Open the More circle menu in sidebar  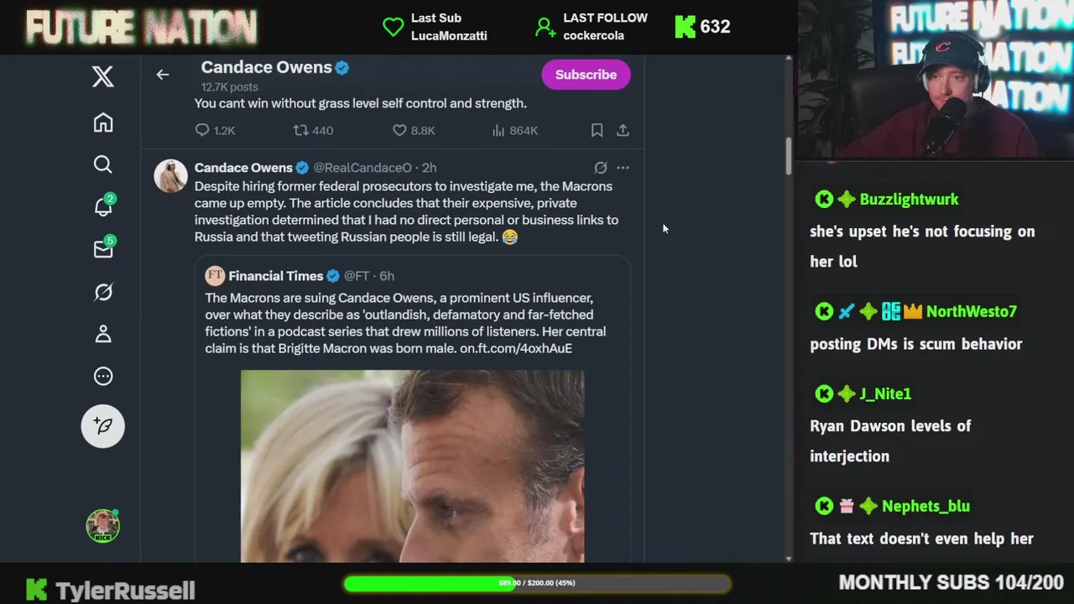(103, 376)
